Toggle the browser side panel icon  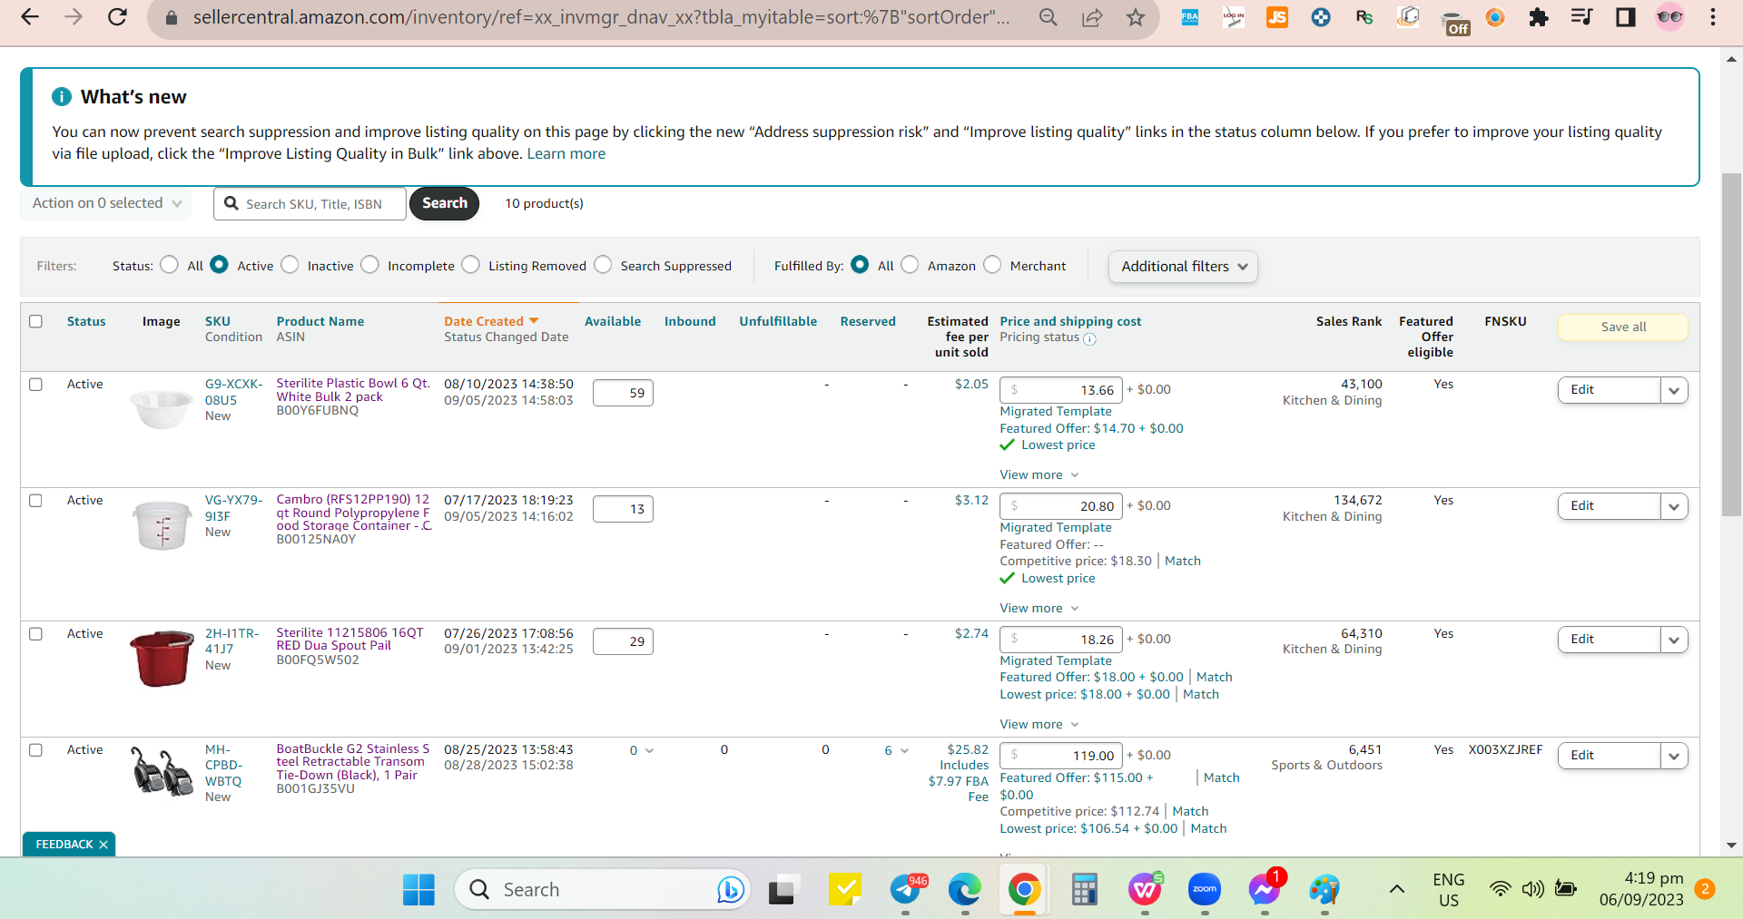[1625, 17]
